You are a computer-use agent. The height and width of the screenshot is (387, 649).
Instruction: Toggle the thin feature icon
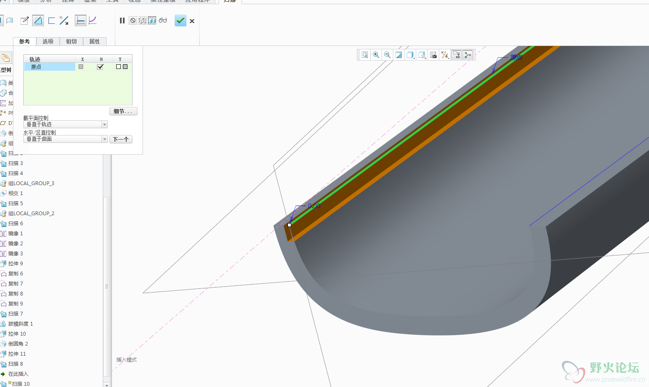point(52,20)
